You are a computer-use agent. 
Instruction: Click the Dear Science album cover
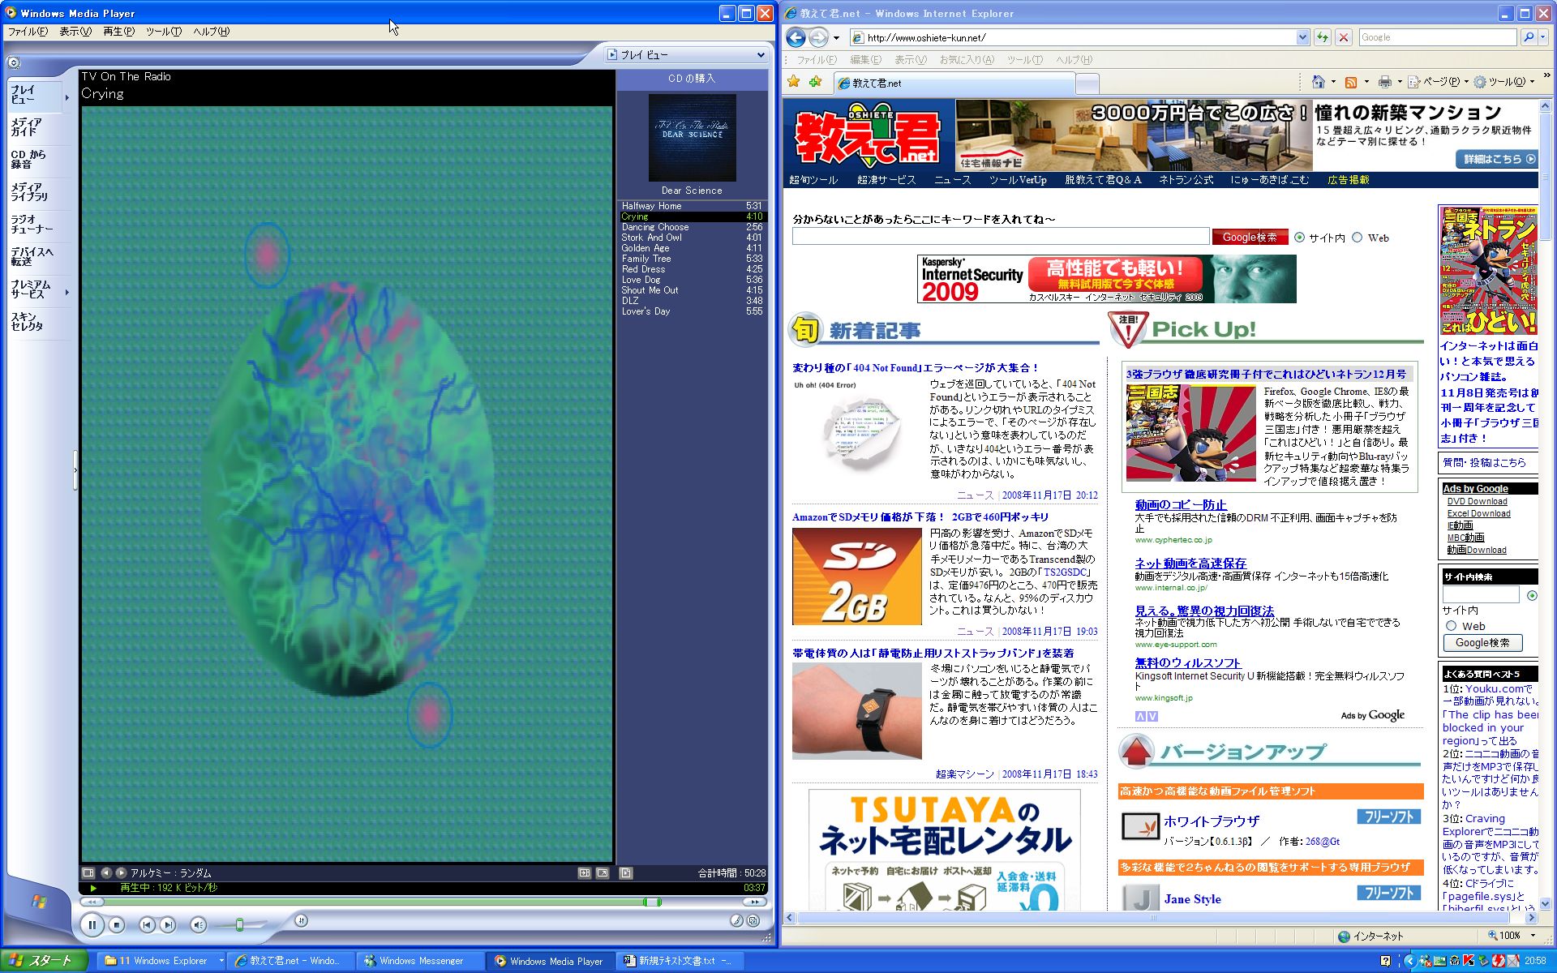click(x=692, y=137)
